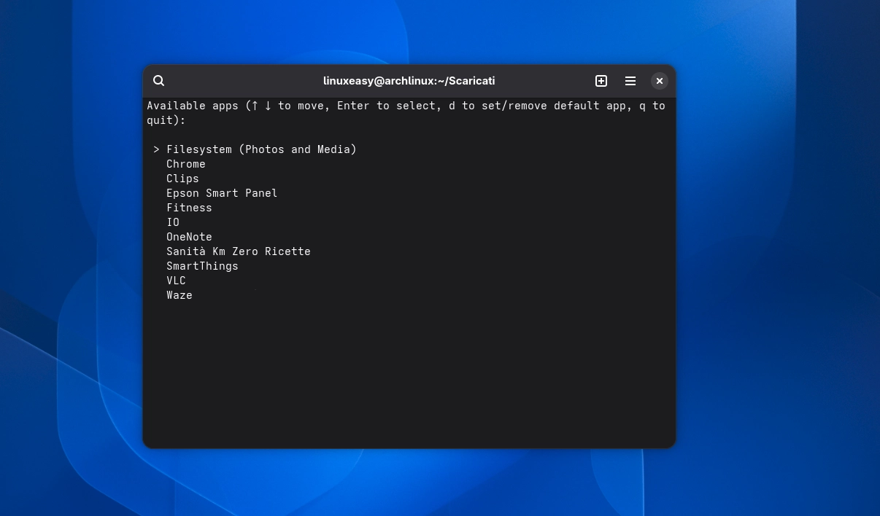Select the Chrome entry

coord(186,164)
